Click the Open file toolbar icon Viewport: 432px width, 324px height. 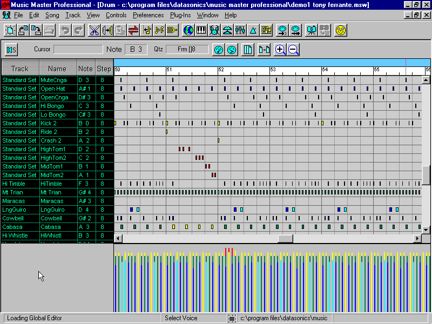point(23,30)
